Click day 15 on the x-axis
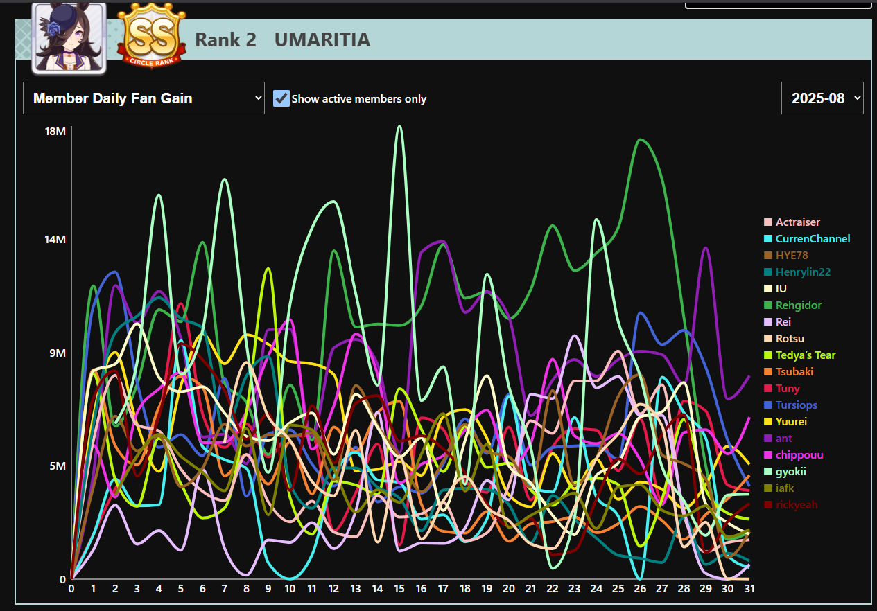The image size is (877, 611). (x=399, y=589)
